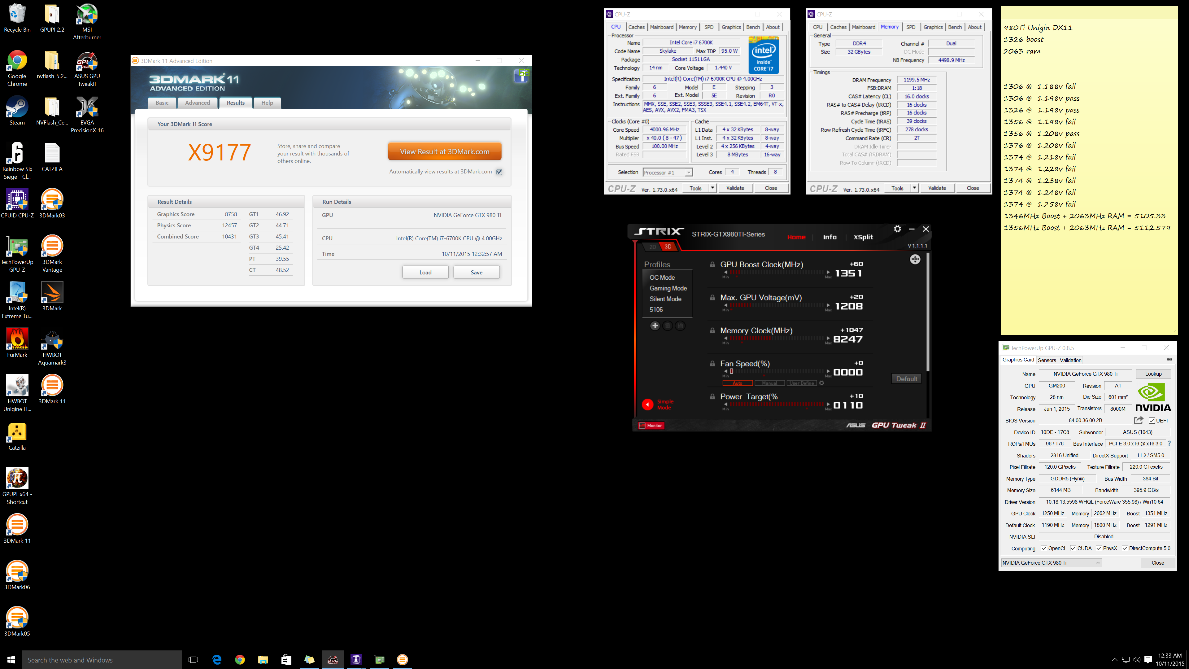The height and width of the screenshot is (669, 1189).
Task: Click the Max. GPU Voltage lock icon
Action: coord(712,298)
